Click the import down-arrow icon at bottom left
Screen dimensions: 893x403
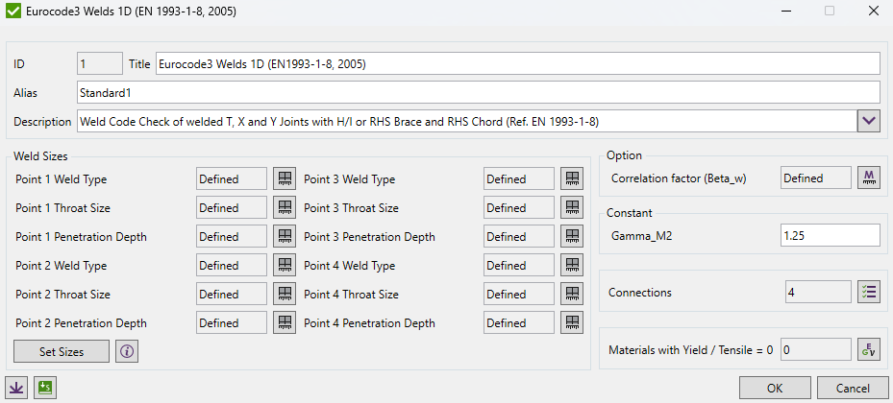[x=16, y=388]
